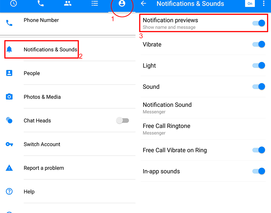This screenshot has width=271, height=213.
Task: Open the Groups tab people icon
Action: (68, 4)
